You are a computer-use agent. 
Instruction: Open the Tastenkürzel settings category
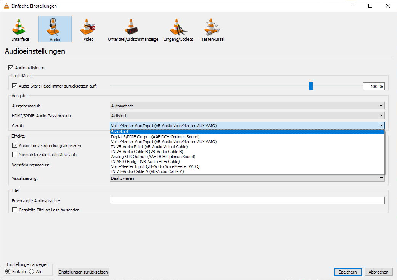pyautogui.click(x=212, y=29)
